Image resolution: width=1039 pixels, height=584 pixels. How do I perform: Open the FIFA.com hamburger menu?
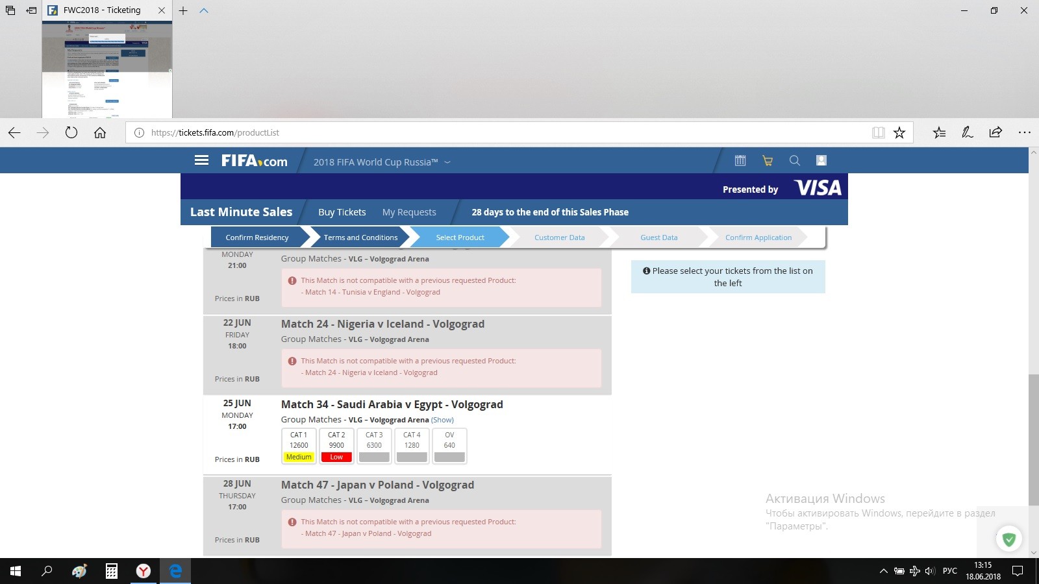click(x=201, y=160)
